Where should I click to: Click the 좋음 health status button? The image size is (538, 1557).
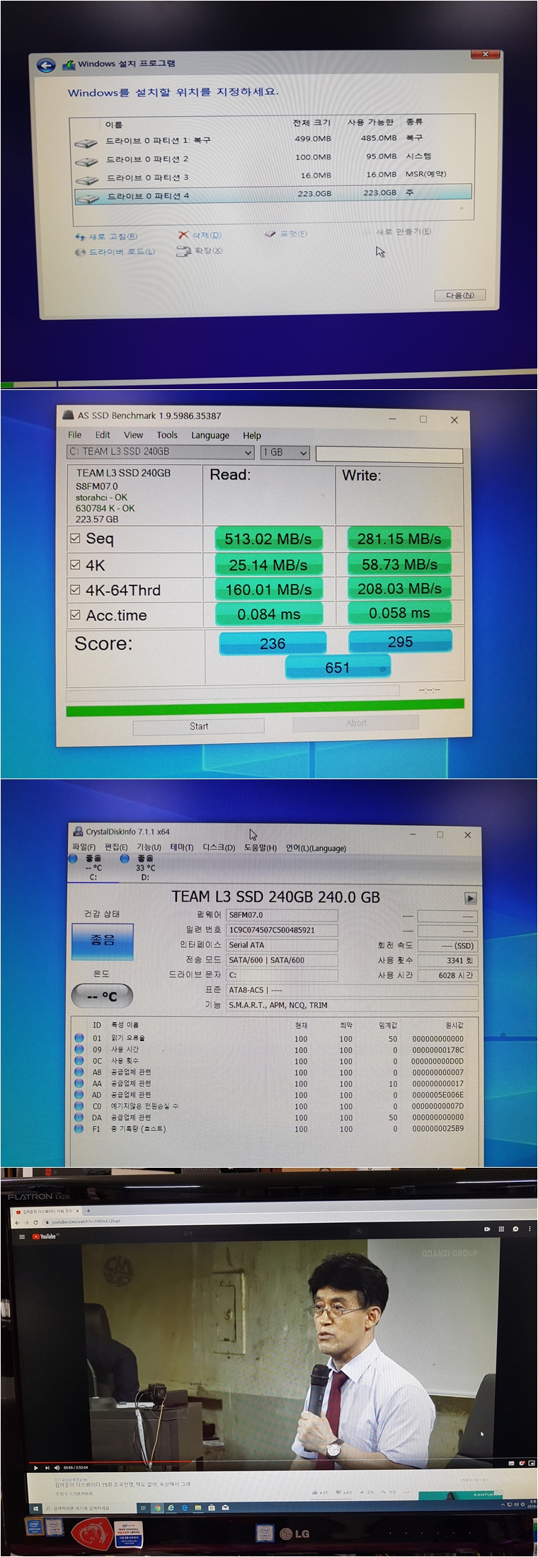[x=102, y=941]
